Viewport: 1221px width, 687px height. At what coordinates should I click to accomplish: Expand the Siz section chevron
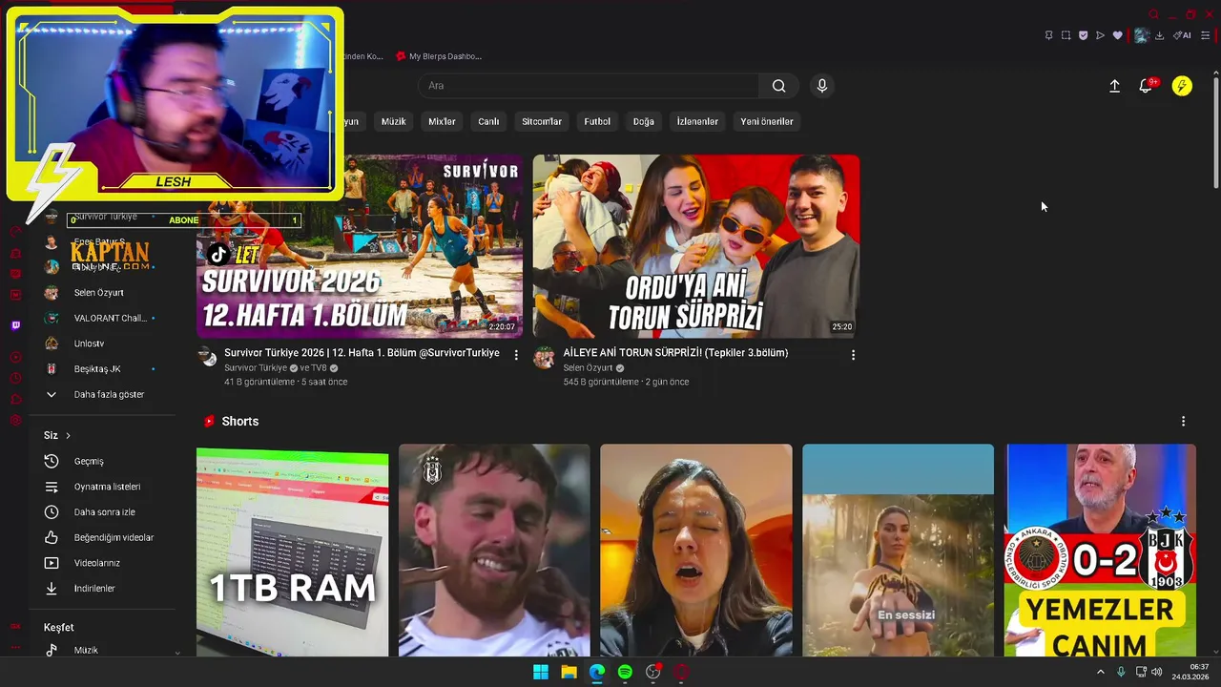click(68, 435)
